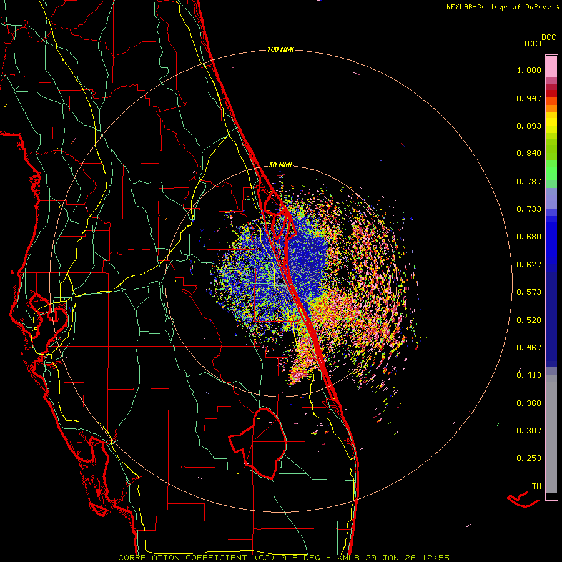Click the NEXLAB-College of DuPage label
The height and width of the screenshot is (562, 562).
click(x=500, y=7)
